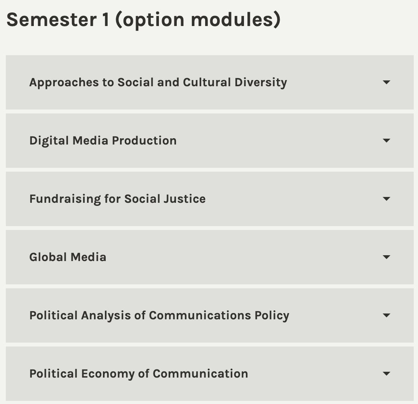Open the Political Economy of Communication title text
Viewport: 418px width, 404px height.
point(139,374)
